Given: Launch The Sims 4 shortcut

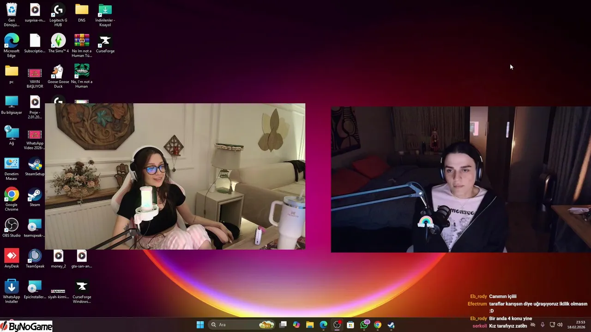Looking at the screenshot, I should [58, 44].
